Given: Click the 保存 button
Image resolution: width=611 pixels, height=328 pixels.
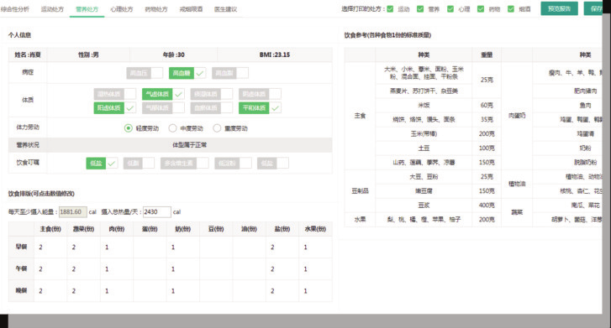Looking at the screenshot, I should pos(593,8).
